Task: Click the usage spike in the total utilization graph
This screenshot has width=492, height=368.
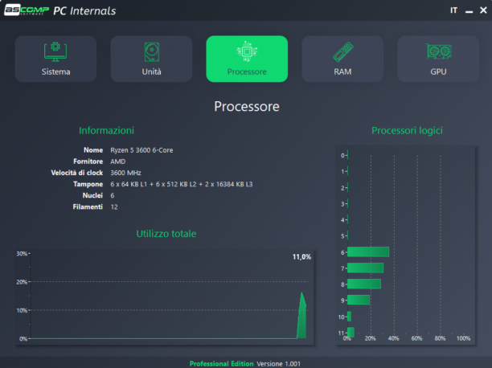Action: pos(301,317)
